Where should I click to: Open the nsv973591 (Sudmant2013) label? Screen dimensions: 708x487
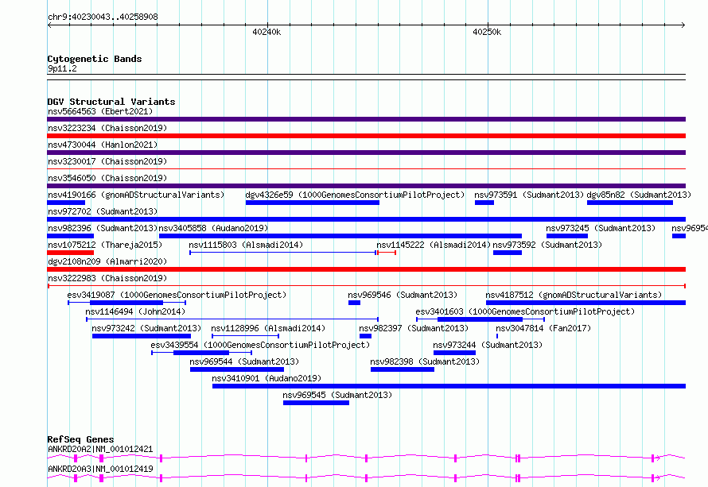[529, 195]
